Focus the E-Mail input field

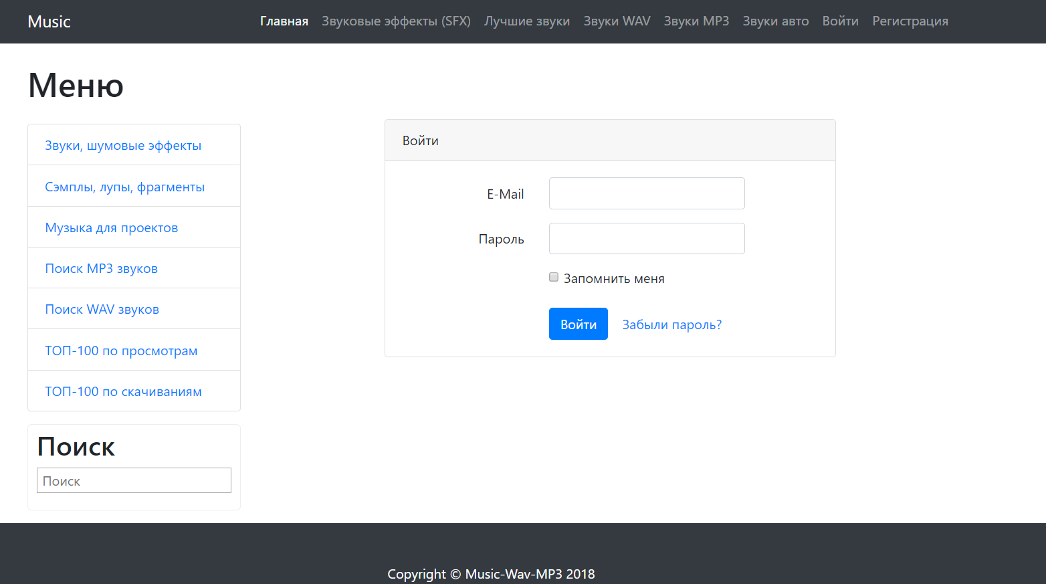pyautogui.click(x=647, y=193)
